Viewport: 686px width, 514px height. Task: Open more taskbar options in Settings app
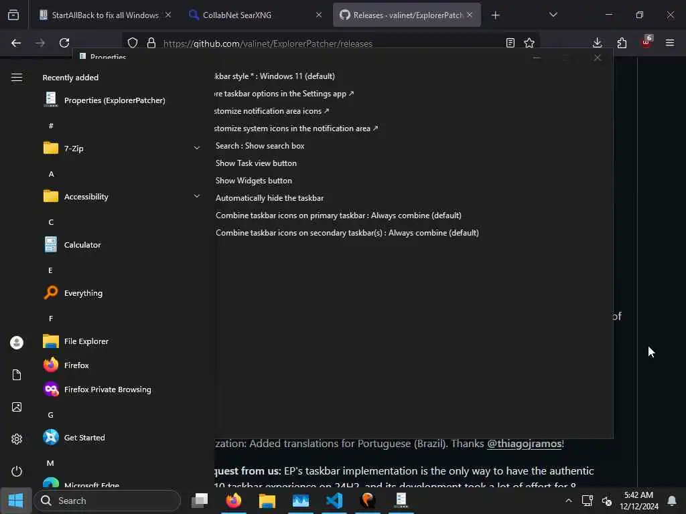pos(284,94)
